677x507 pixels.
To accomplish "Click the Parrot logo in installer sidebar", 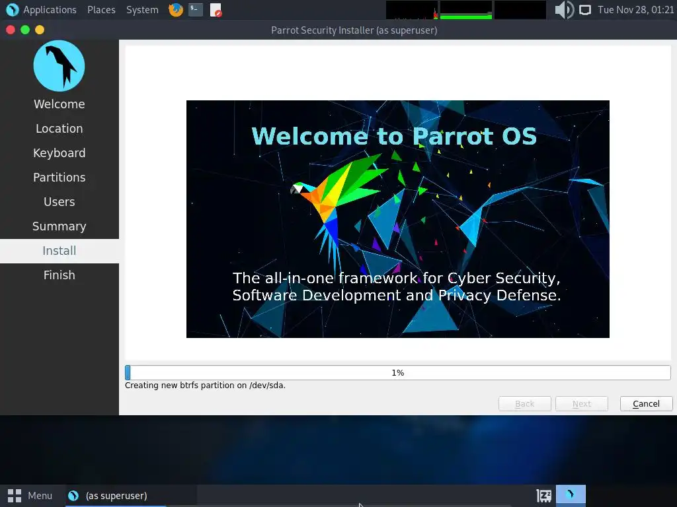I will pyautogui.click(x=59, y=65).
